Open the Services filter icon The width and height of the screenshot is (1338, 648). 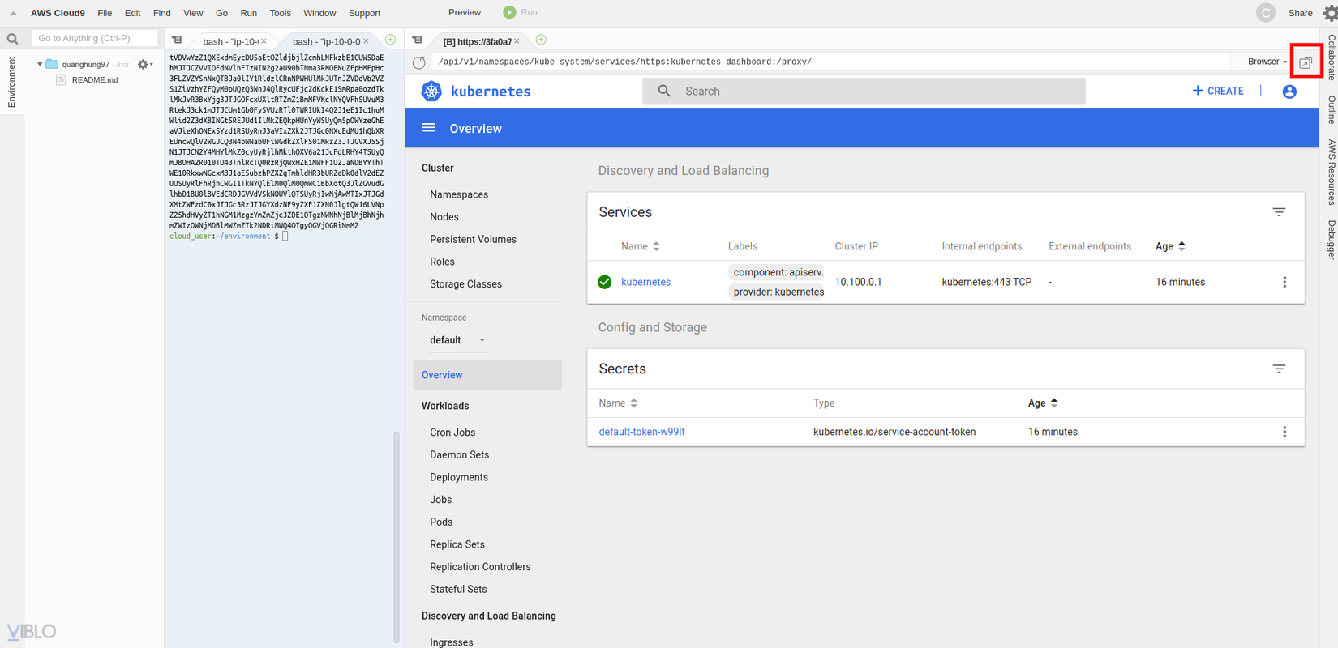(1279, 212)
